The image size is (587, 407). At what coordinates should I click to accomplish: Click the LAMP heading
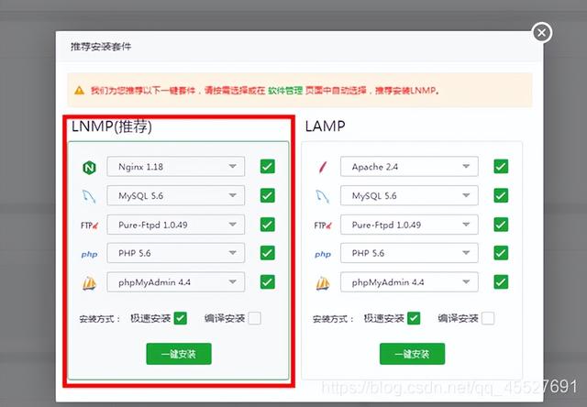325,126
